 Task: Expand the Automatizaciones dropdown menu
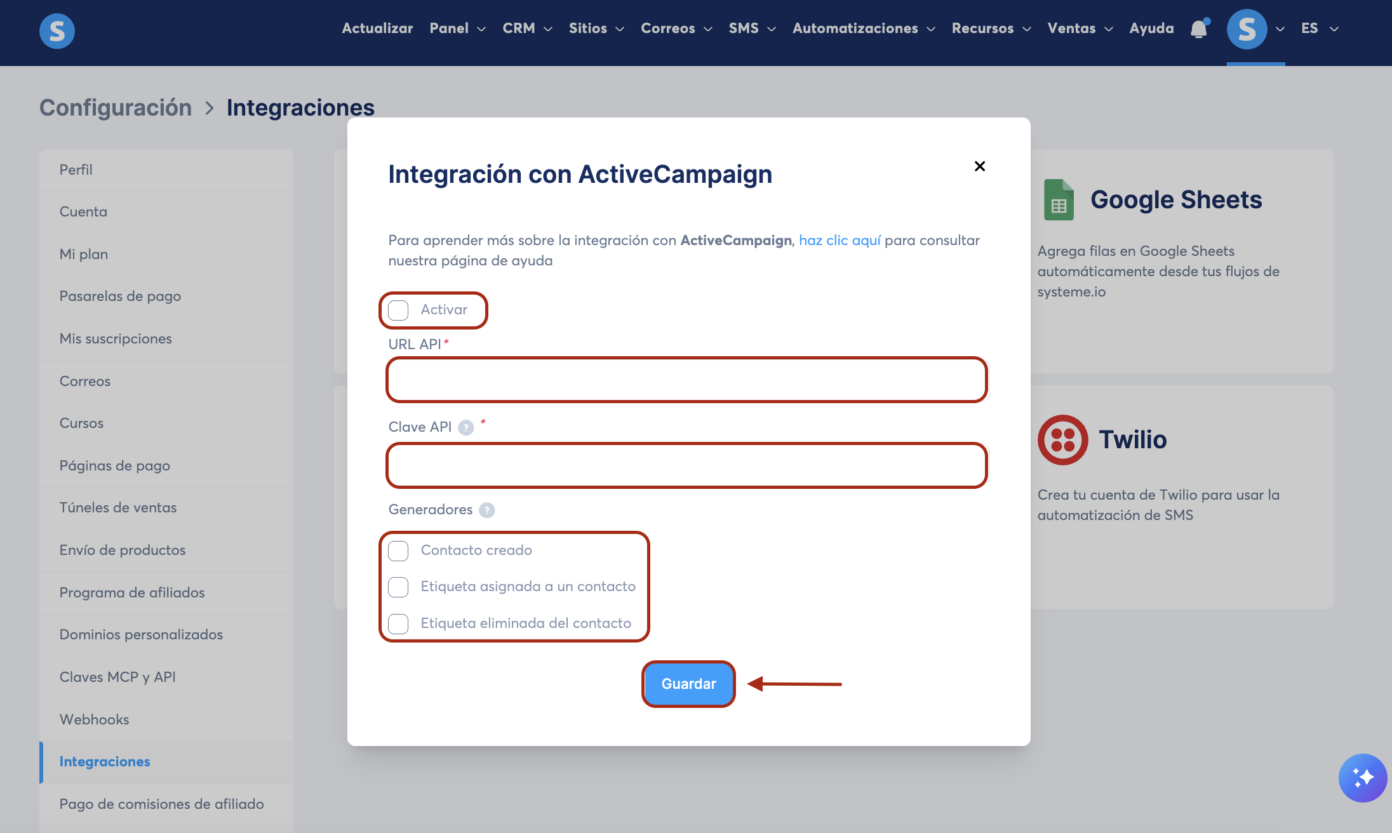pyautogui.click(x=864, y=29)
